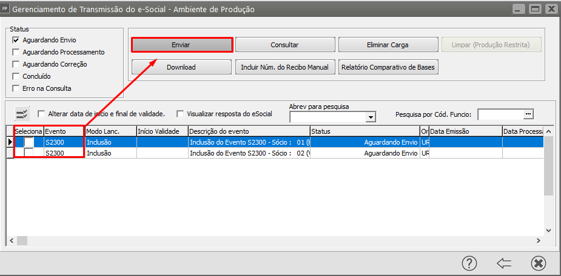Click the Pesquisa por Cód. Funcio input field
This screenshot has width=561, height=276.
(x=500, y=114)
